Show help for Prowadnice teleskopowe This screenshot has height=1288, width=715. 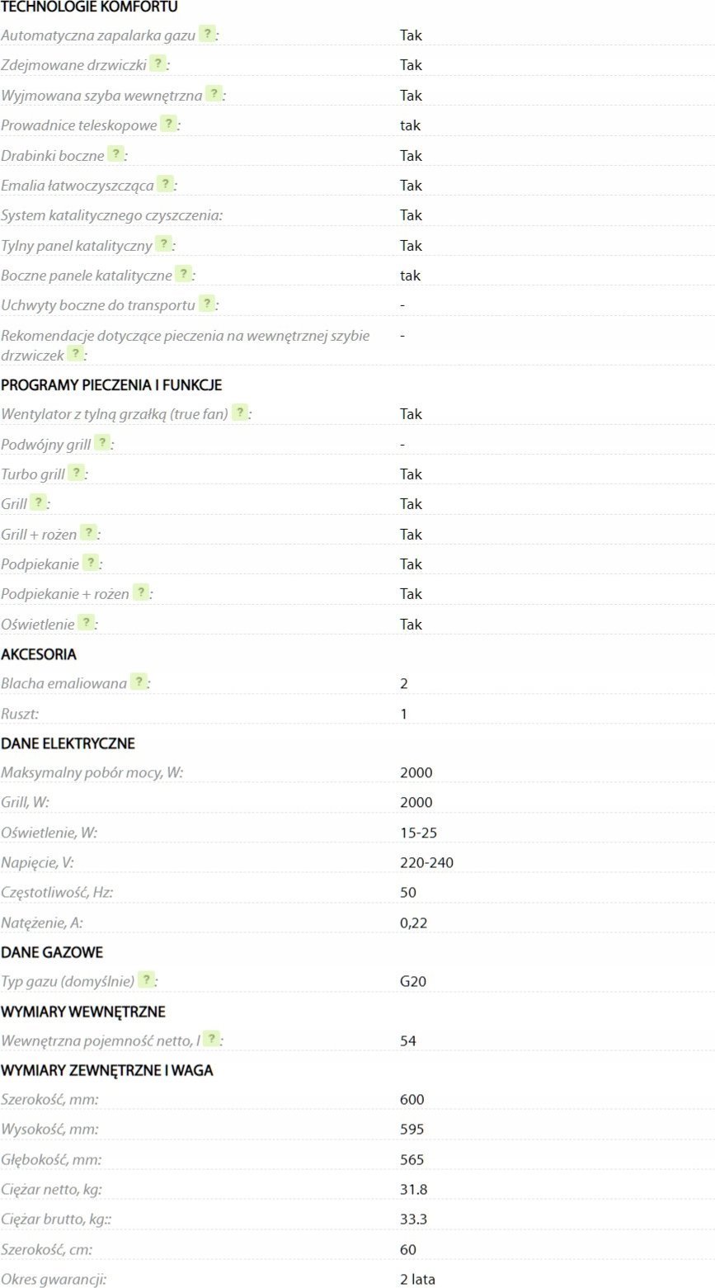point(168,125)
